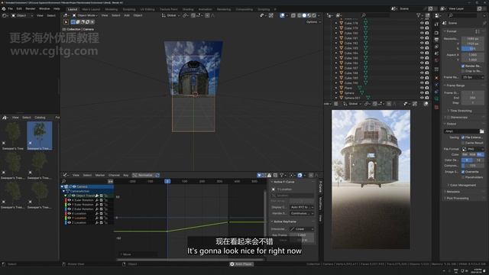The height and width of the screenshot is (275, 489).
Task: Open the Render properties tab icon
Action: point(436,33)
